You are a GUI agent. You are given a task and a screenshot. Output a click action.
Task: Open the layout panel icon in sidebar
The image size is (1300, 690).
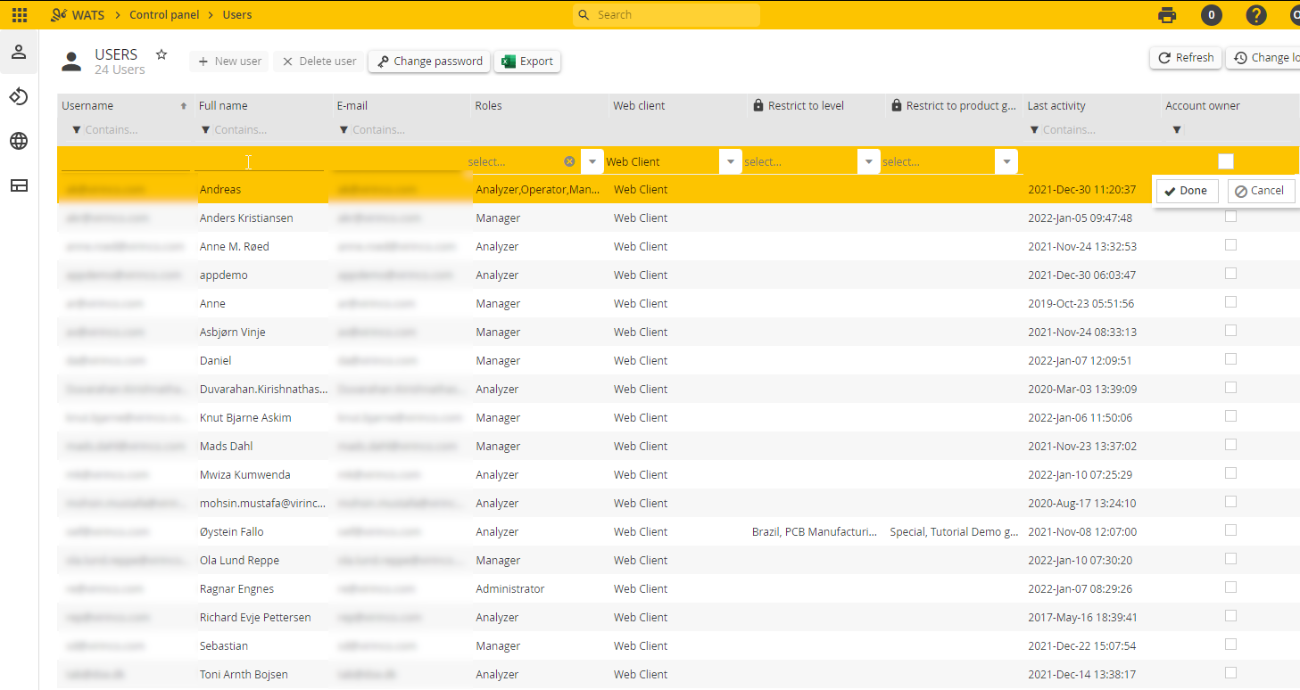(19, 185)
